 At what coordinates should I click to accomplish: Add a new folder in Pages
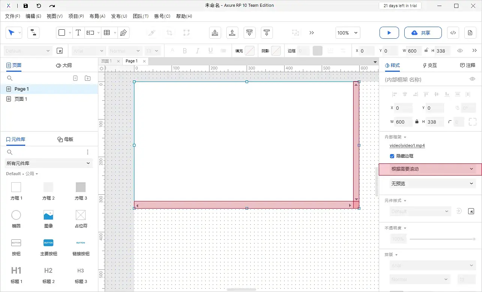point(87,78)
